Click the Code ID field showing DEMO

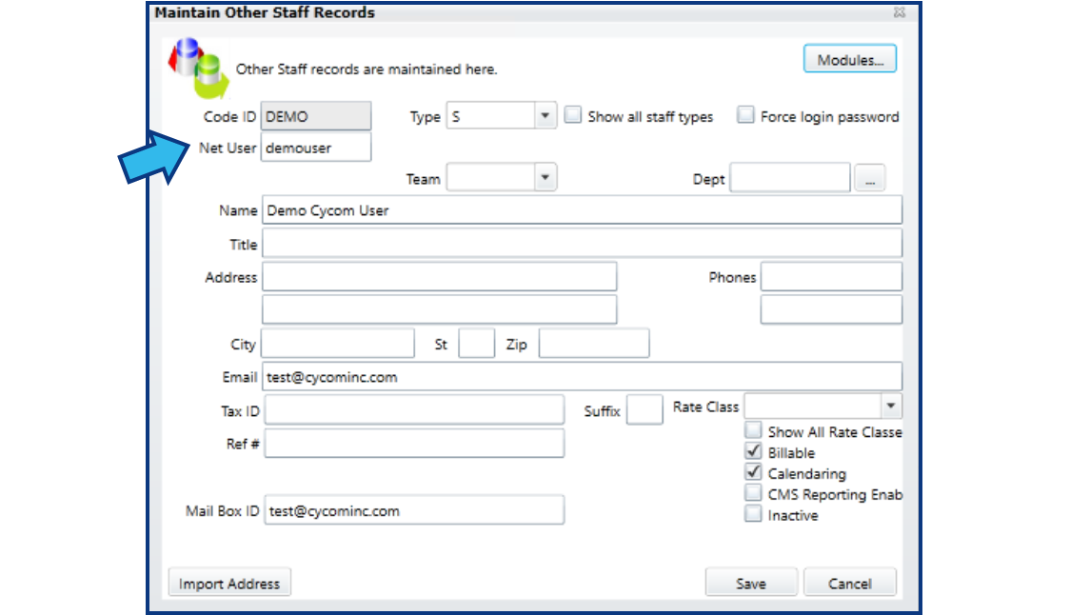point(316,116)
